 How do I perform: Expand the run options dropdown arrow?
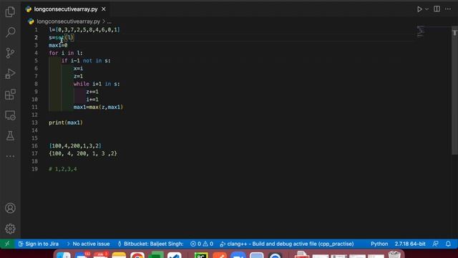[427, 9]
